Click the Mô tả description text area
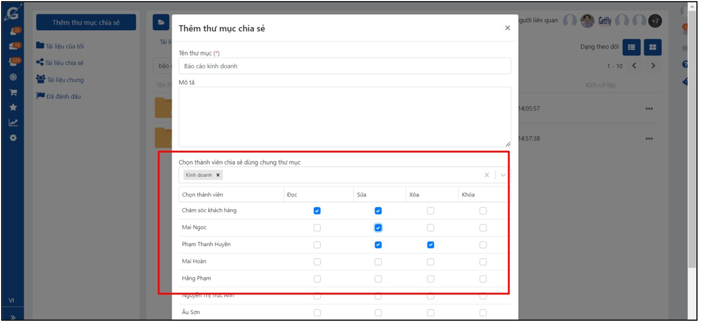 (x=344, y=117)
